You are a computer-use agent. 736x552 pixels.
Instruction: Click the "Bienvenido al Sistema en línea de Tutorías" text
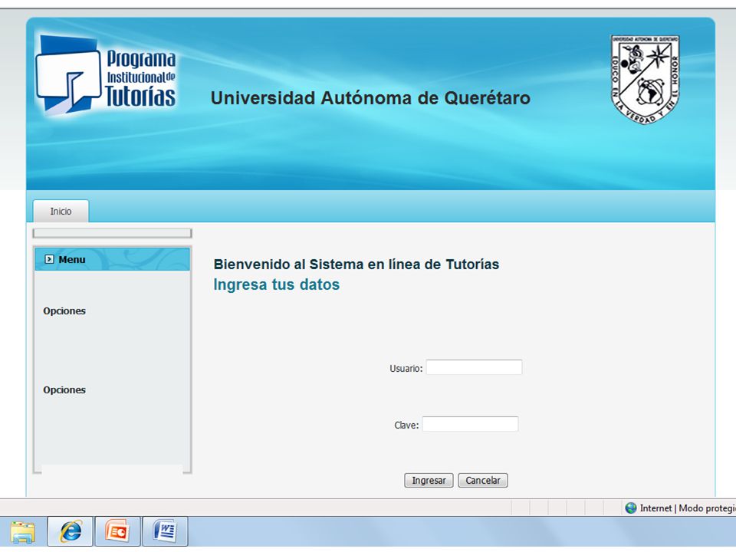356,264
